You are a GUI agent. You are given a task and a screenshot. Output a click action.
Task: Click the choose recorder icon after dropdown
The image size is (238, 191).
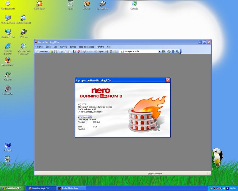[x=163, y=52]
